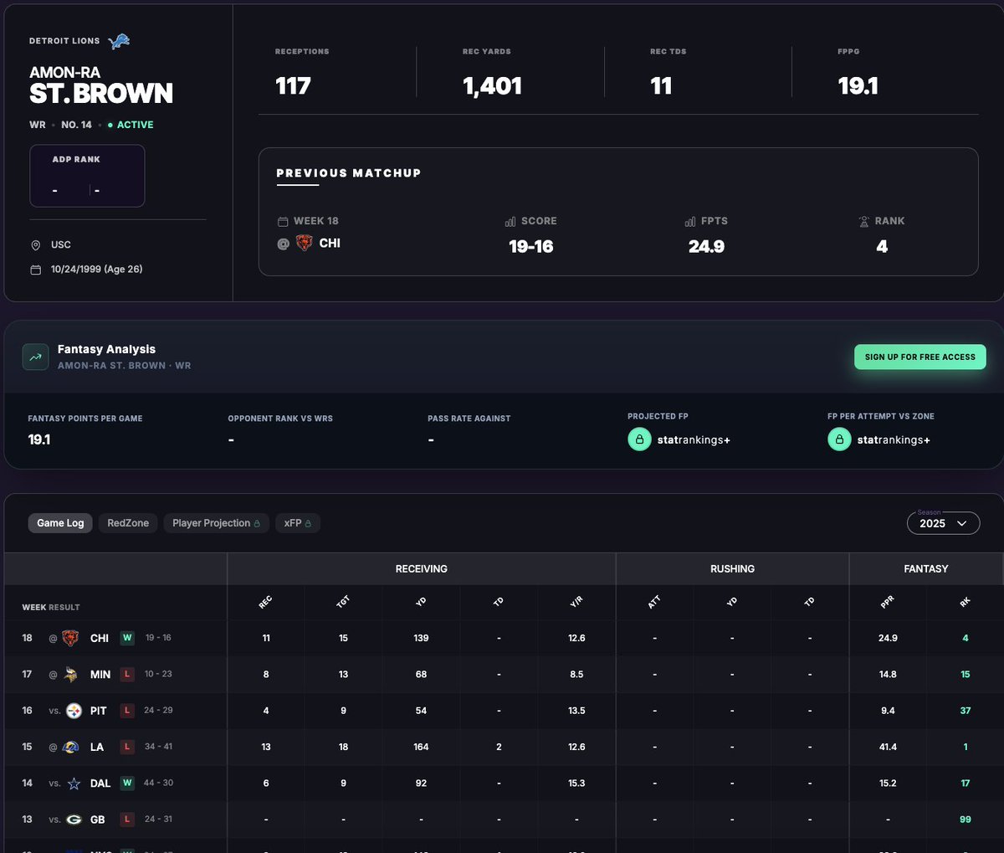Click the lock icon under FP Per Attempt vs Zone
1004x853 pixels.
839,439
